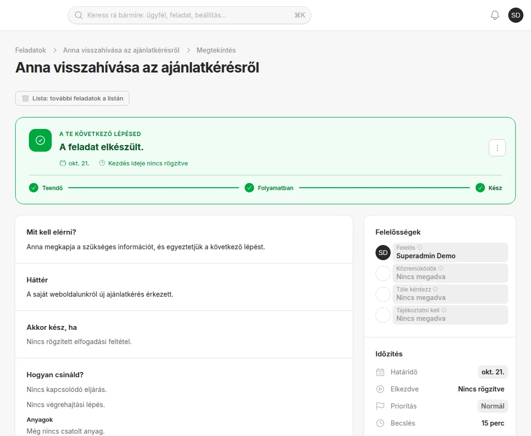Click A feladat elkészült. heading
Image resolution: width=531 pixels, height=436 pixels.
click(x=101, y=147)
